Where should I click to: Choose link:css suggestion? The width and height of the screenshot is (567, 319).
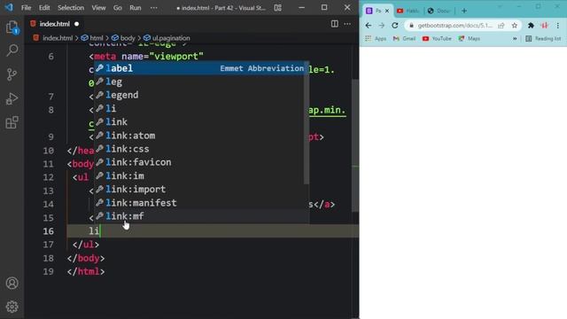click(201, 149)
